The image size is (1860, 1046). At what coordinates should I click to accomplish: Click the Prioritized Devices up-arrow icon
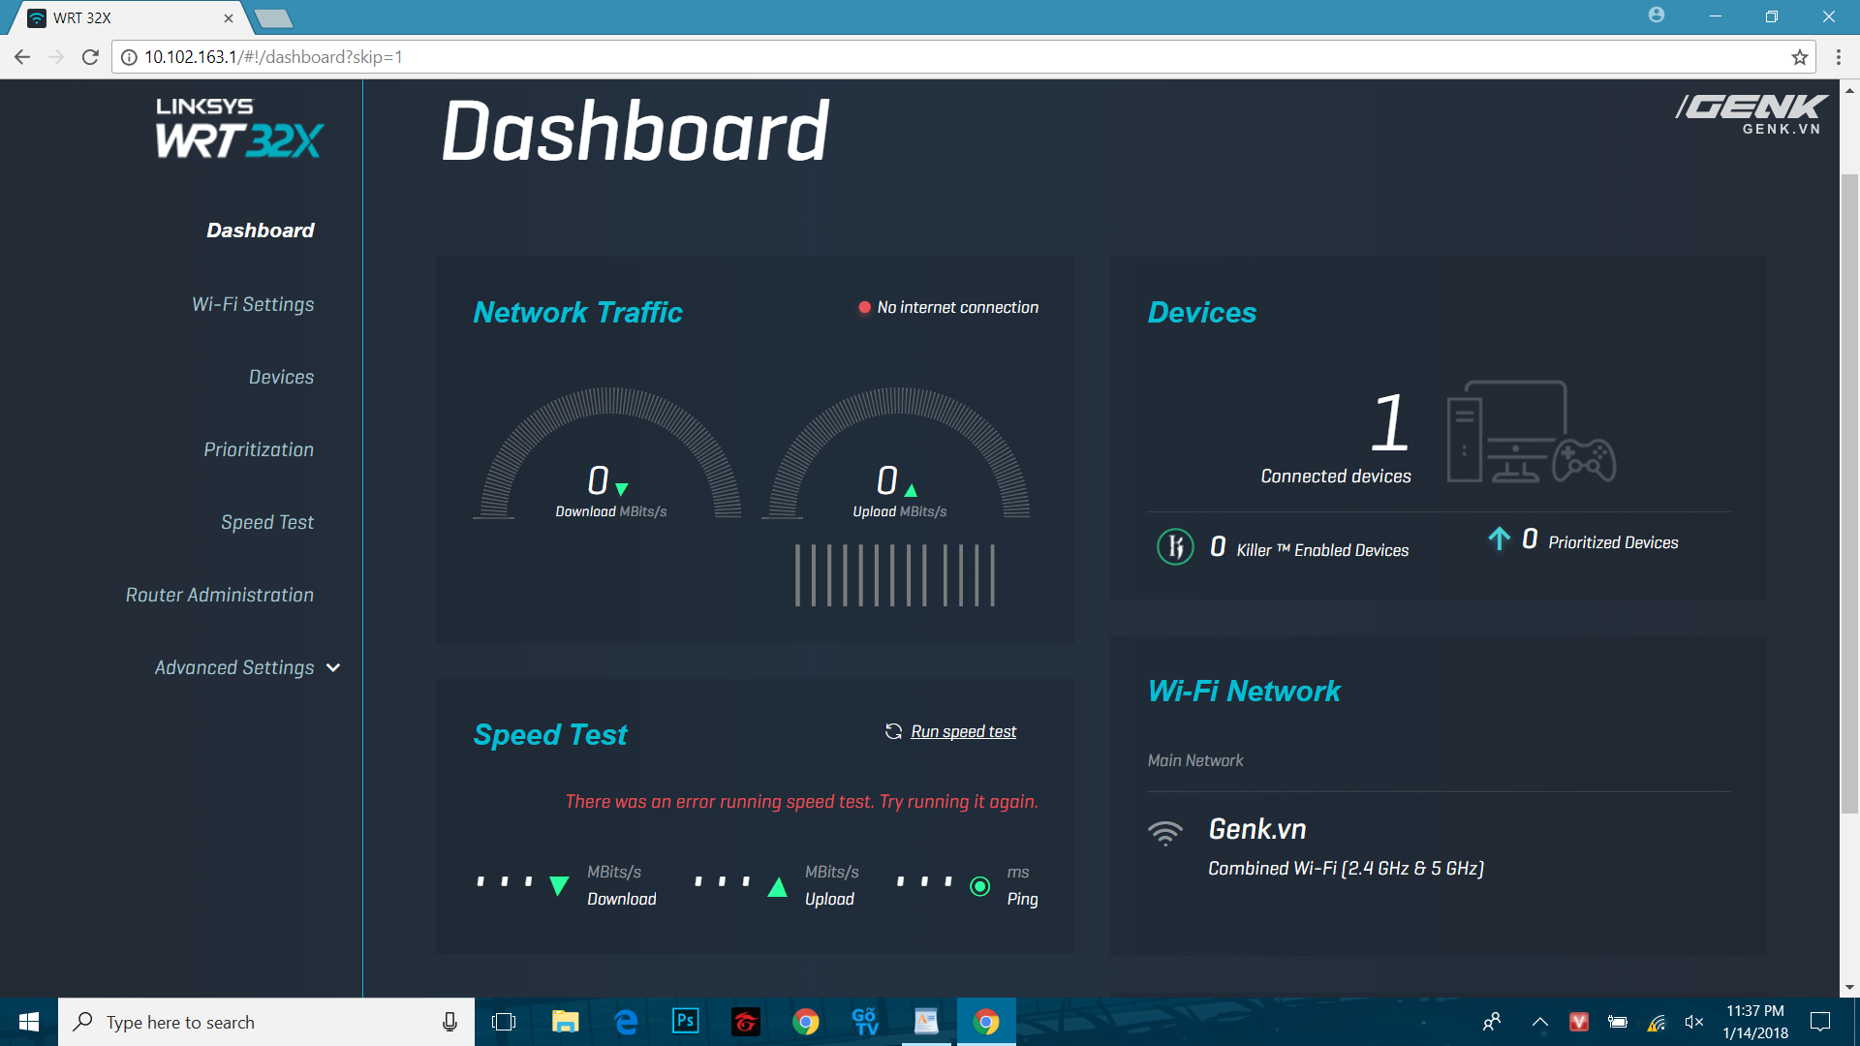click(1499, 538)
